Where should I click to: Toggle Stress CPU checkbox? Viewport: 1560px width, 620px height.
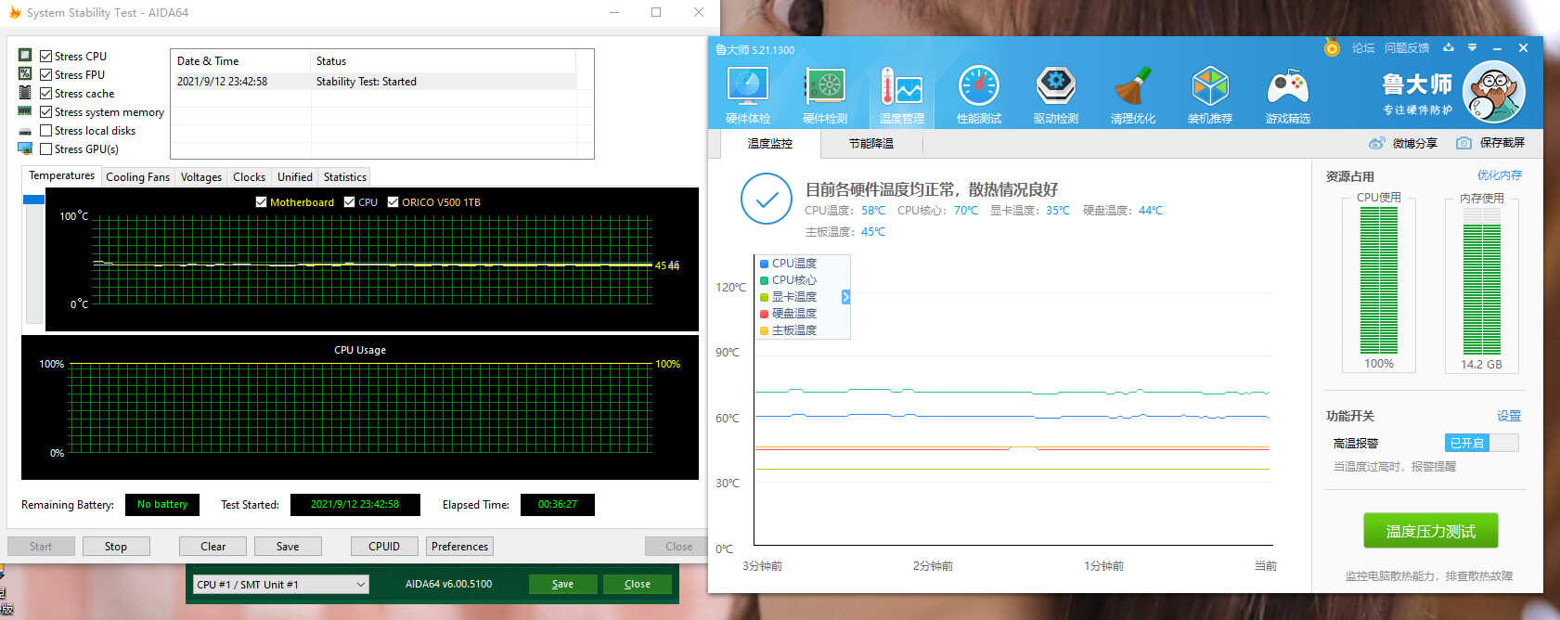pyautogui.click(x=45, y=56)
